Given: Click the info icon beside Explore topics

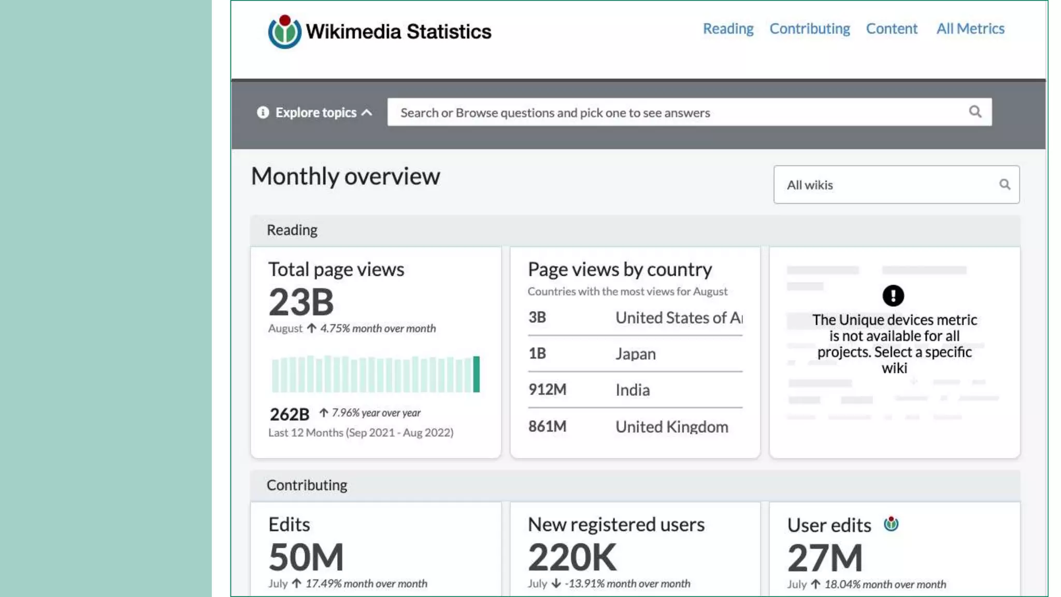Looking at the screenshot, I should tap(263, 112).
